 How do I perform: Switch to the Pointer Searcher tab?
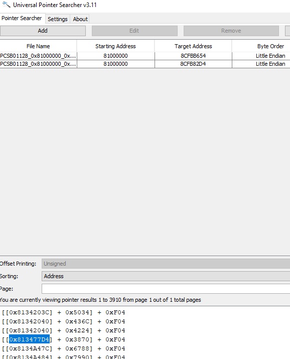click(22, 18)
